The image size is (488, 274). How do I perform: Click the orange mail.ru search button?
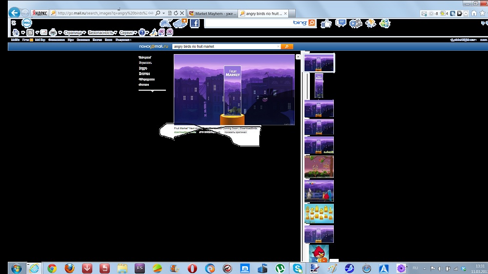[286, 46]
